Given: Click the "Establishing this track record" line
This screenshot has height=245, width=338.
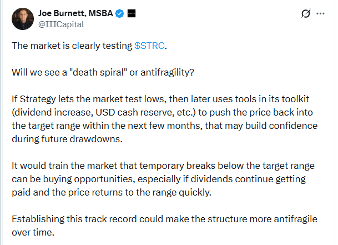Looking at the screenshot, I should coord(164,219).
